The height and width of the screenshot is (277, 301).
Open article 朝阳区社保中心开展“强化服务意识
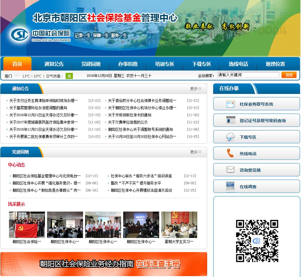point(47,183)
